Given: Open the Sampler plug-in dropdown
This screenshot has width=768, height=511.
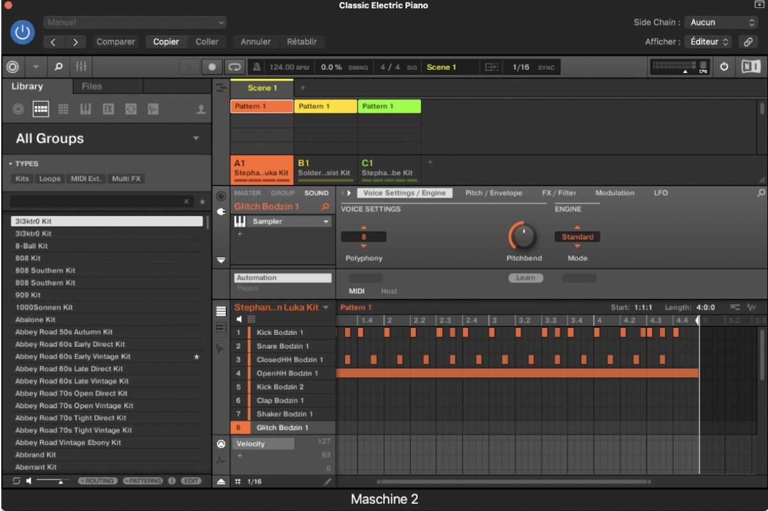Looking at the screenshot, I should (326, 222).
